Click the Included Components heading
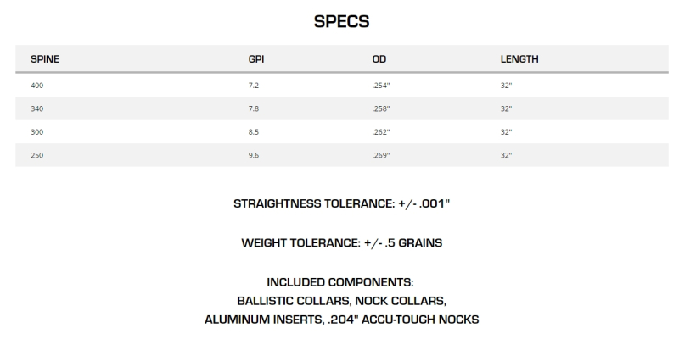679x339 pixels. click(x=340, y=281)
